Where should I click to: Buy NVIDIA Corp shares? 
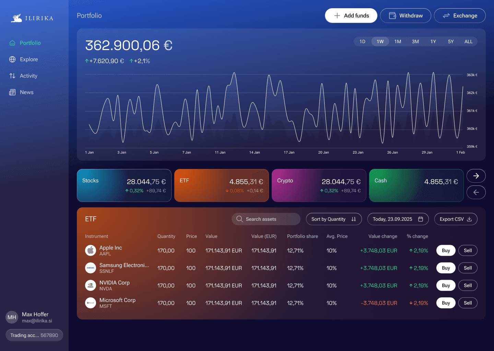tap(446, 286)
